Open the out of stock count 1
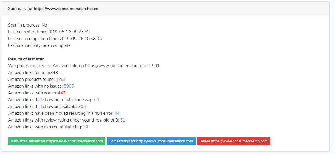 98,100
